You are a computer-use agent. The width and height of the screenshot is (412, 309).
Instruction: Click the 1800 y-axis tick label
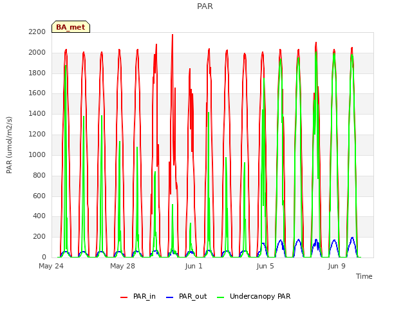coord(37,73)
